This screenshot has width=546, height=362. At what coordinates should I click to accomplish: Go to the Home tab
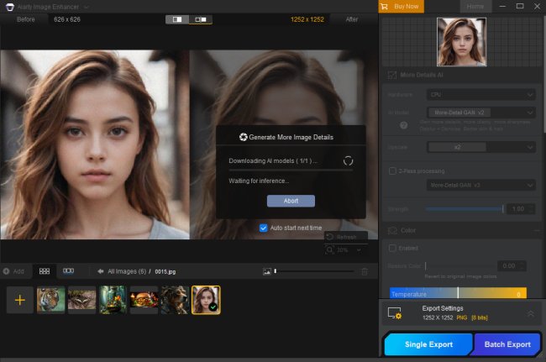point(475,7)
